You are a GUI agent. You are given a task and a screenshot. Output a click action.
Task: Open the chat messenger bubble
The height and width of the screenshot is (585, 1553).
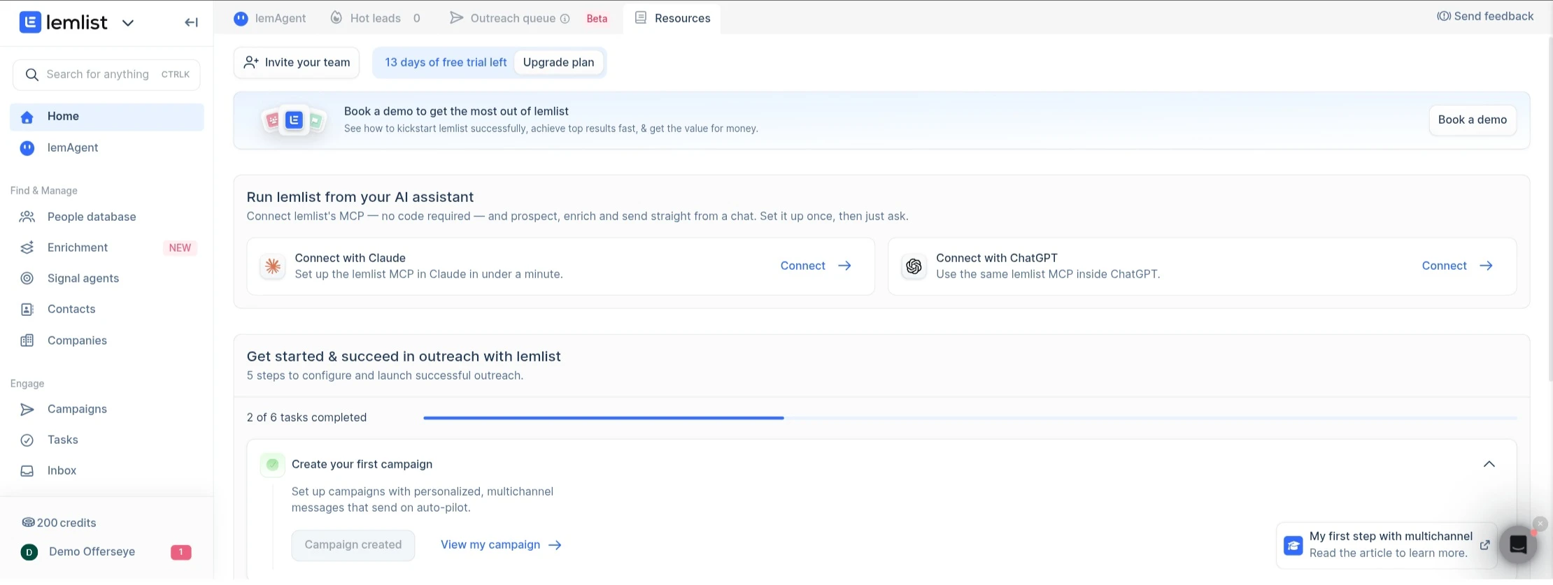coord(1518,545)
